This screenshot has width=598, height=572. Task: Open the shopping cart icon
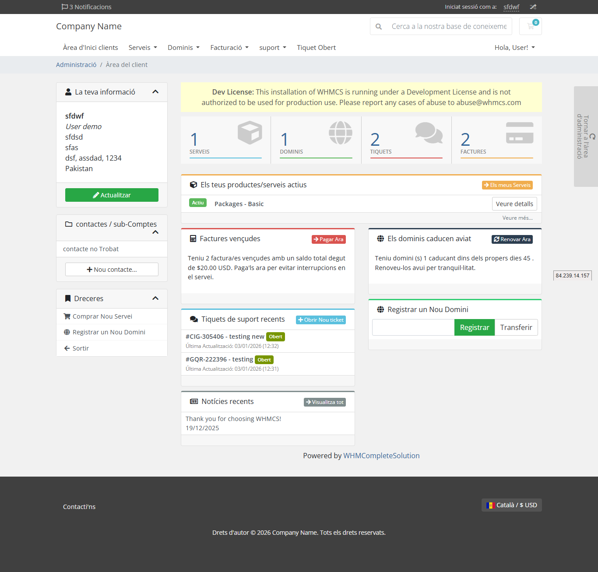530,26
